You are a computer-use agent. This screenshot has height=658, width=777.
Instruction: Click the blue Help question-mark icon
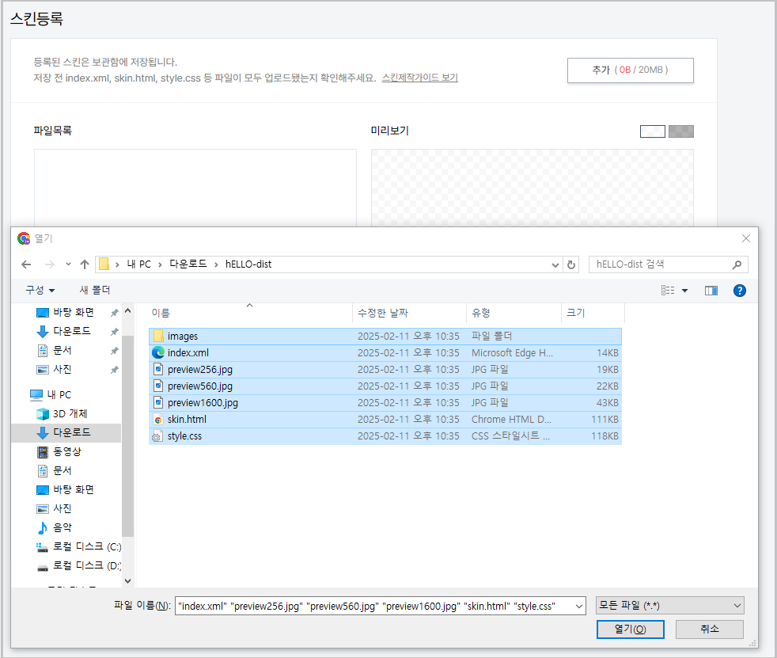pos(739,290)
